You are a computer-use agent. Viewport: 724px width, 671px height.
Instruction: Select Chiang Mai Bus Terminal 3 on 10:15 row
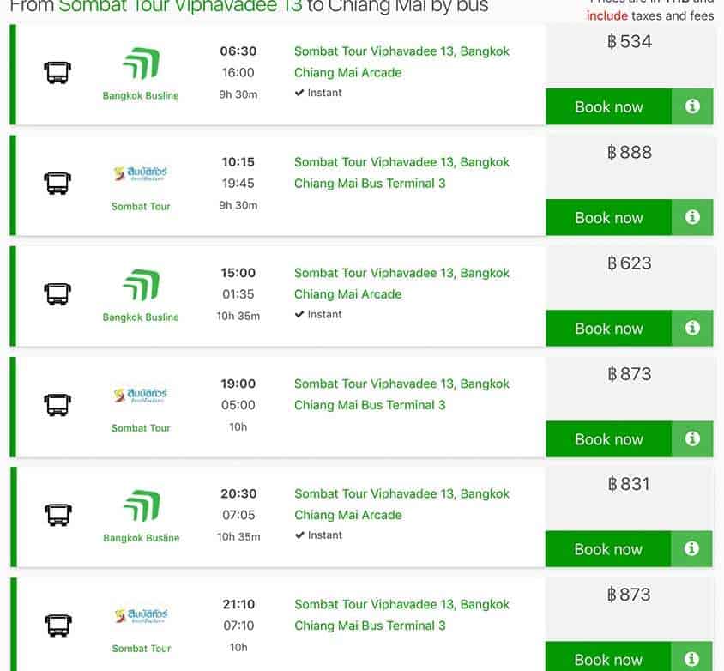click(x=370, y=184)
